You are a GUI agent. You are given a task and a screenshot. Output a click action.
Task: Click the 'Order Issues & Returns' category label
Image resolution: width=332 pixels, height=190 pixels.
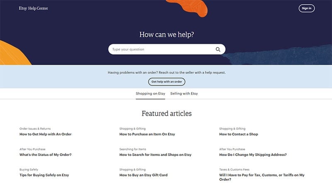[35, 129]
